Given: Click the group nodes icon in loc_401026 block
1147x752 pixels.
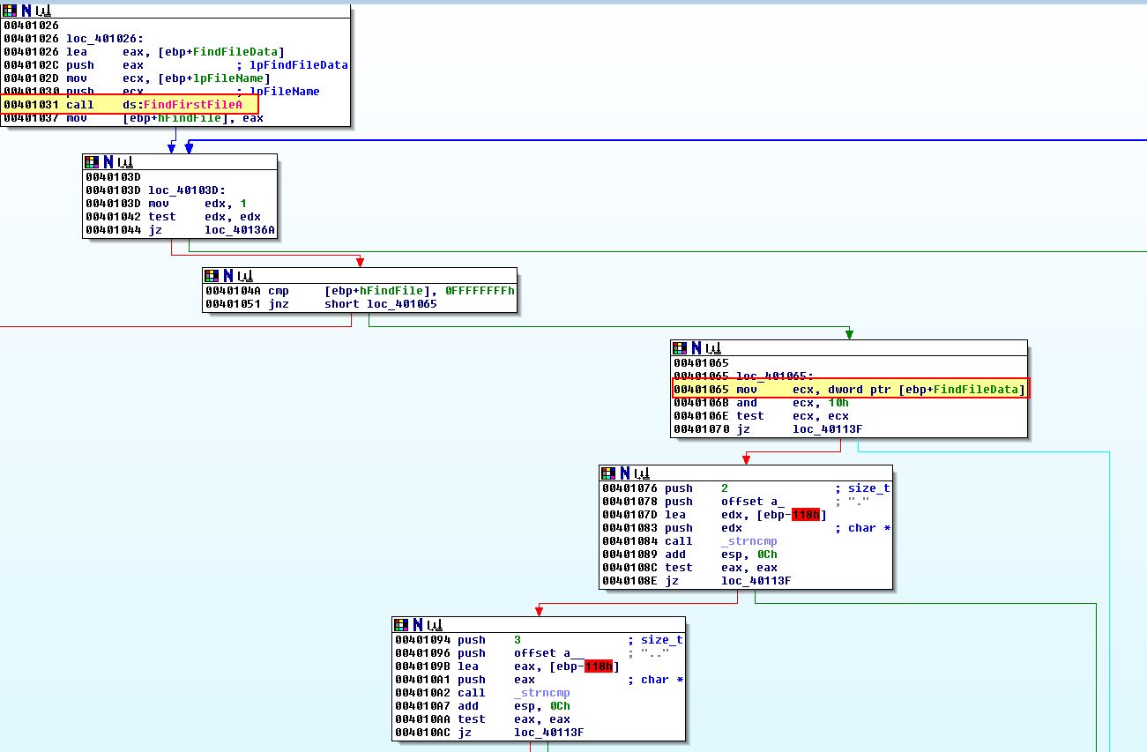Looking at the screenshot, I should point(43,11).
